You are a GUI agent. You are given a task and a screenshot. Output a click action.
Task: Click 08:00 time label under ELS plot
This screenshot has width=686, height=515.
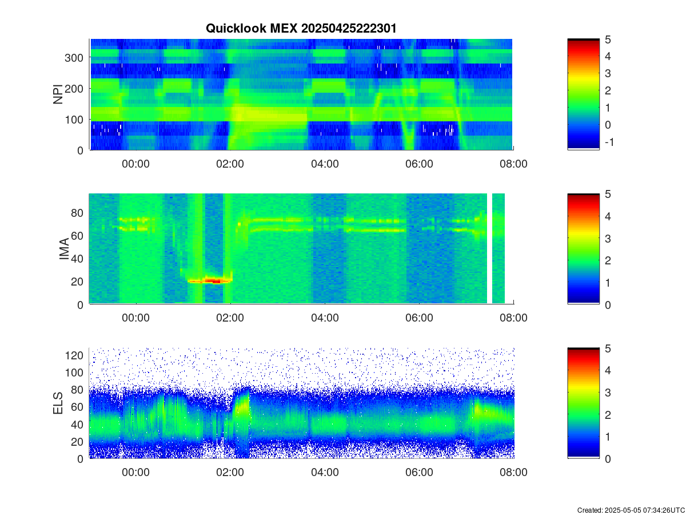coord(513,473)
